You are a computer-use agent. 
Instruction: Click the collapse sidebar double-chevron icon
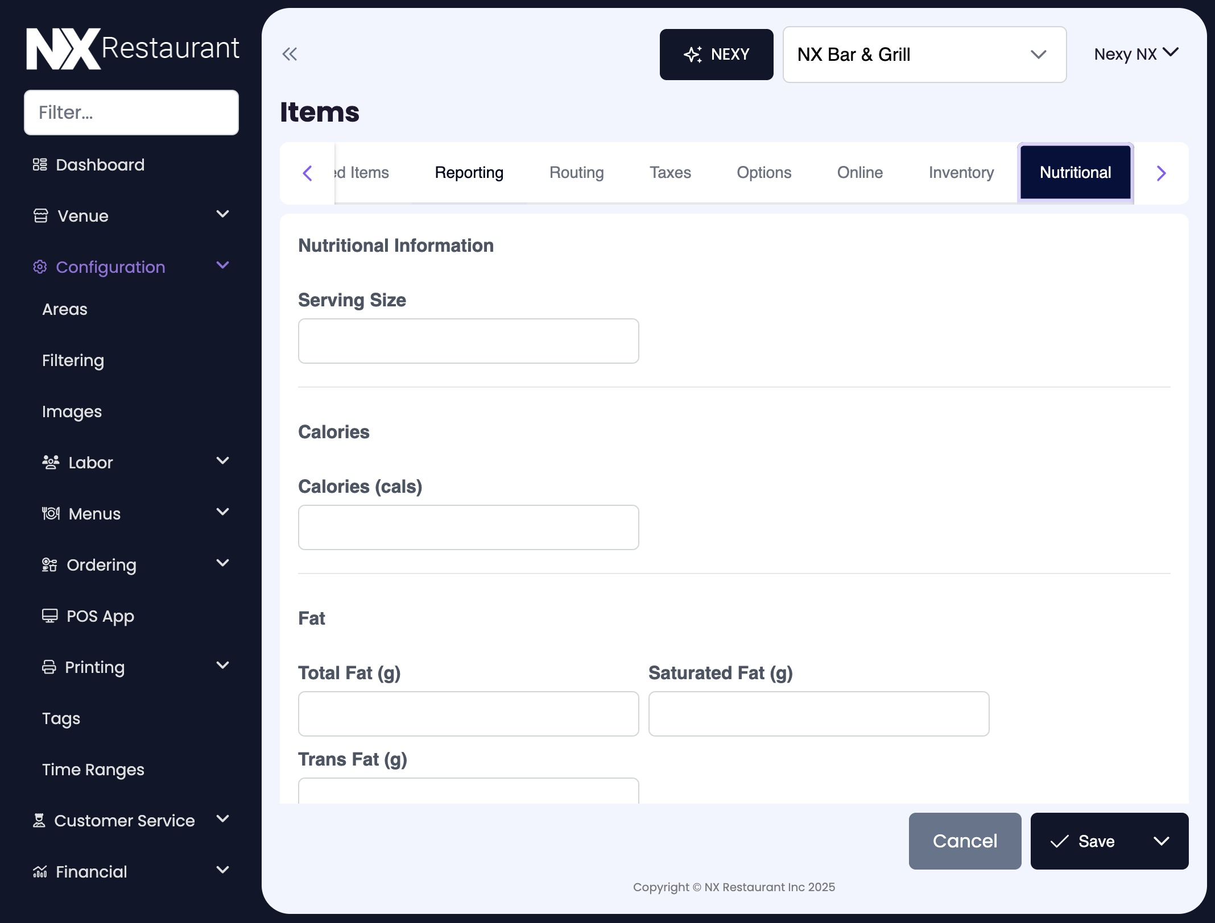[x=290, y=54]
